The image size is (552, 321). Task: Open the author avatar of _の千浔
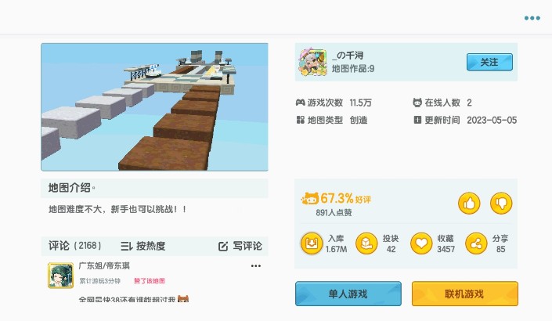312,63
